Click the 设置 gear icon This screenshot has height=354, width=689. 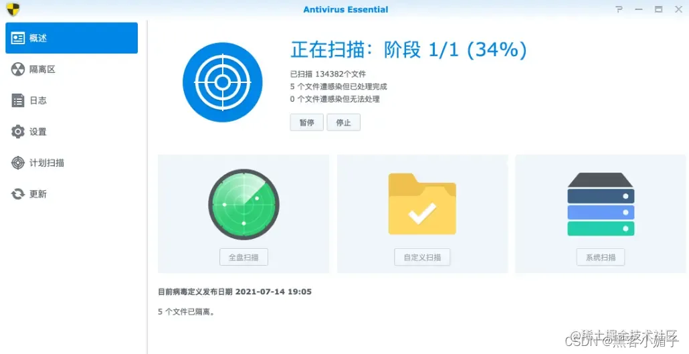pyautogui.click(x=17, y=131)
